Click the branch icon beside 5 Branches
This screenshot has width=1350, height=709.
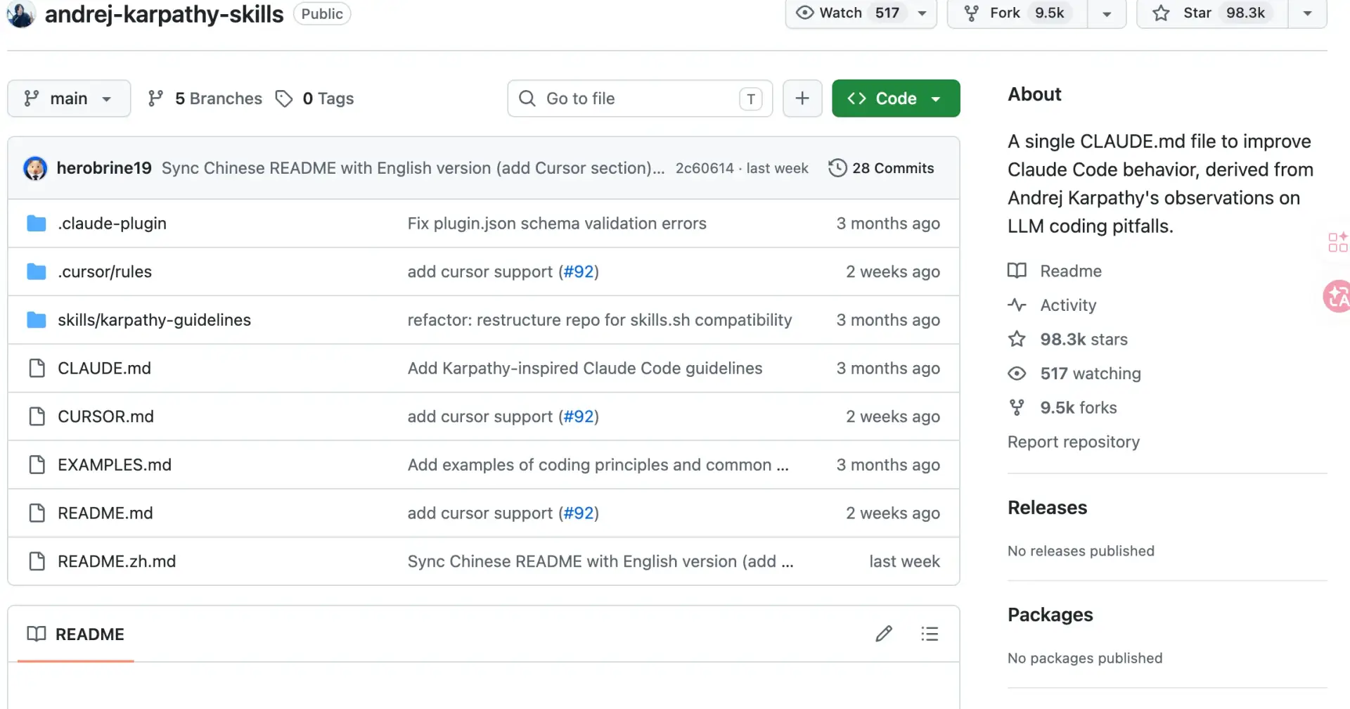[x=155, y=98]
